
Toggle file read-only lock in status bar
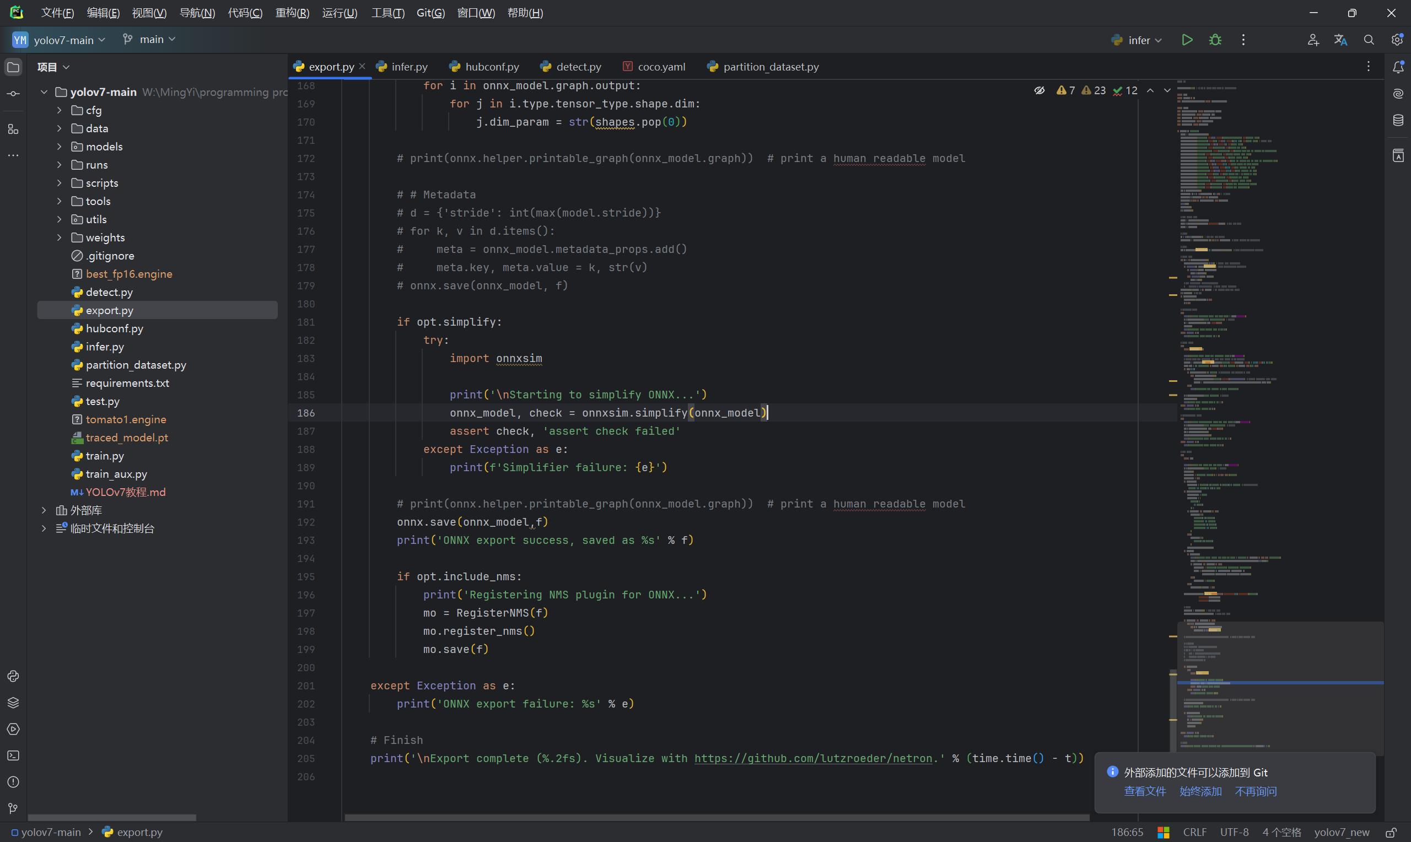point(1391,832)
